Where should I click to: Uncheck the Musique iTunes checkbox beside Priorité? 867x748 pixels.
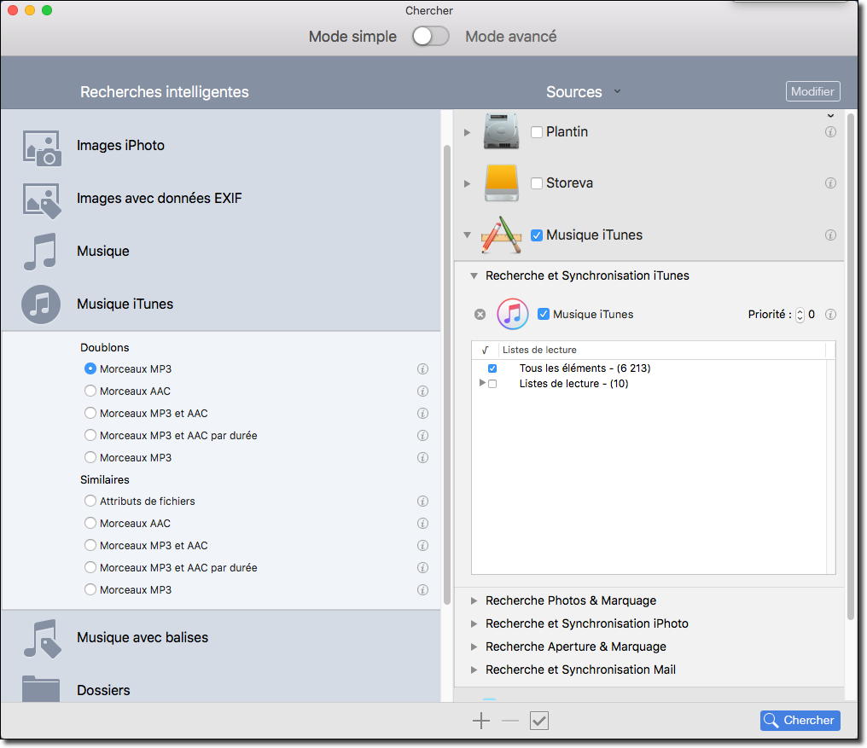(x=544, y=314)
